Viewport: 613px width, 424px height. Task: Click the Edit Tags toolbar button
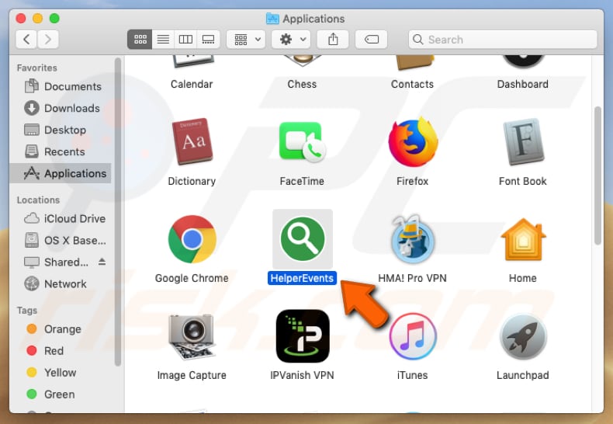pyautogui.click(x=372, y=39)
